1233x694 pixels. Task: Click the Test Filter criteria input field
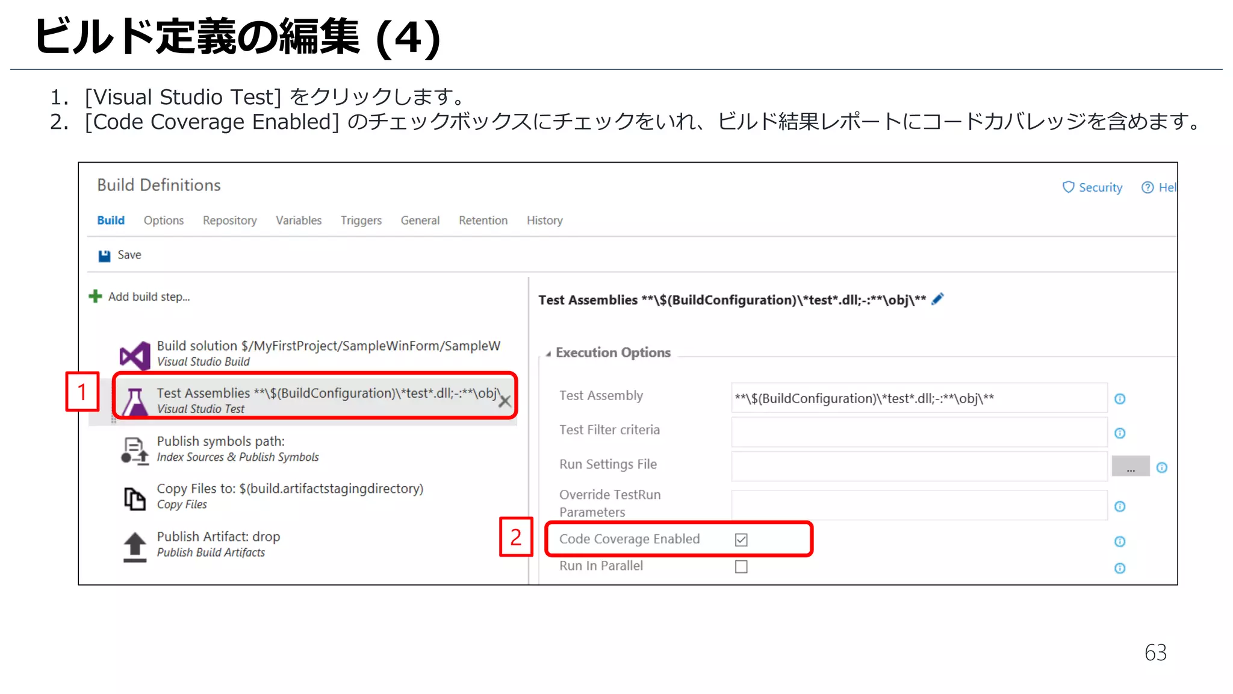919,432
